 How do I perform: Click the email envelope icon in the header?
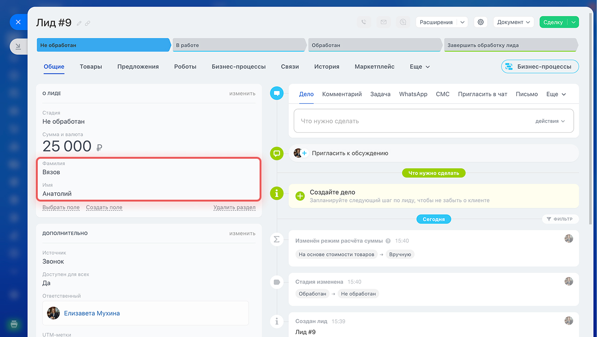[x=384, y=22]
